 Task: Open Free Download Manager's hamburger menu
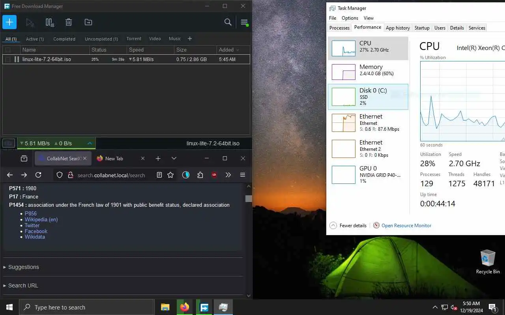coord(244,22)
